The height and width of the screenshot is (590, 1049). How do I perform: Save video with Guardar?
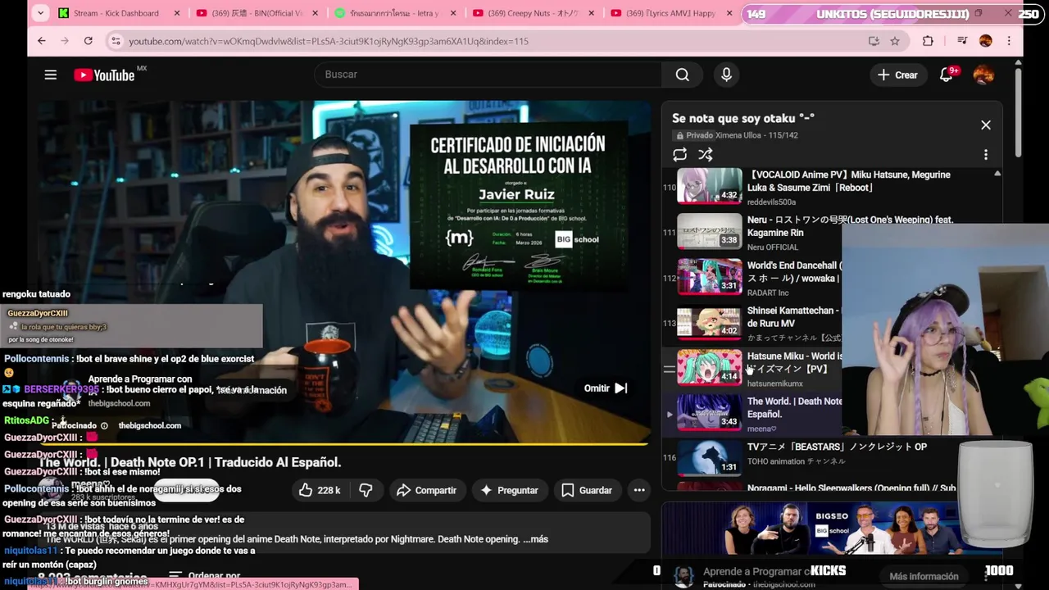(587, 490)
